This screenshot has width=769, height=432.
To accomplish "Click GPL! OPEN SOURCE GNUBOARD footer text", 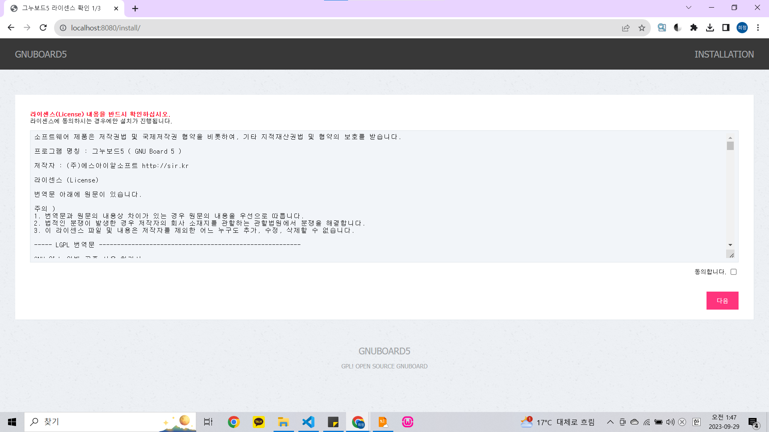I will coord(384,366).
